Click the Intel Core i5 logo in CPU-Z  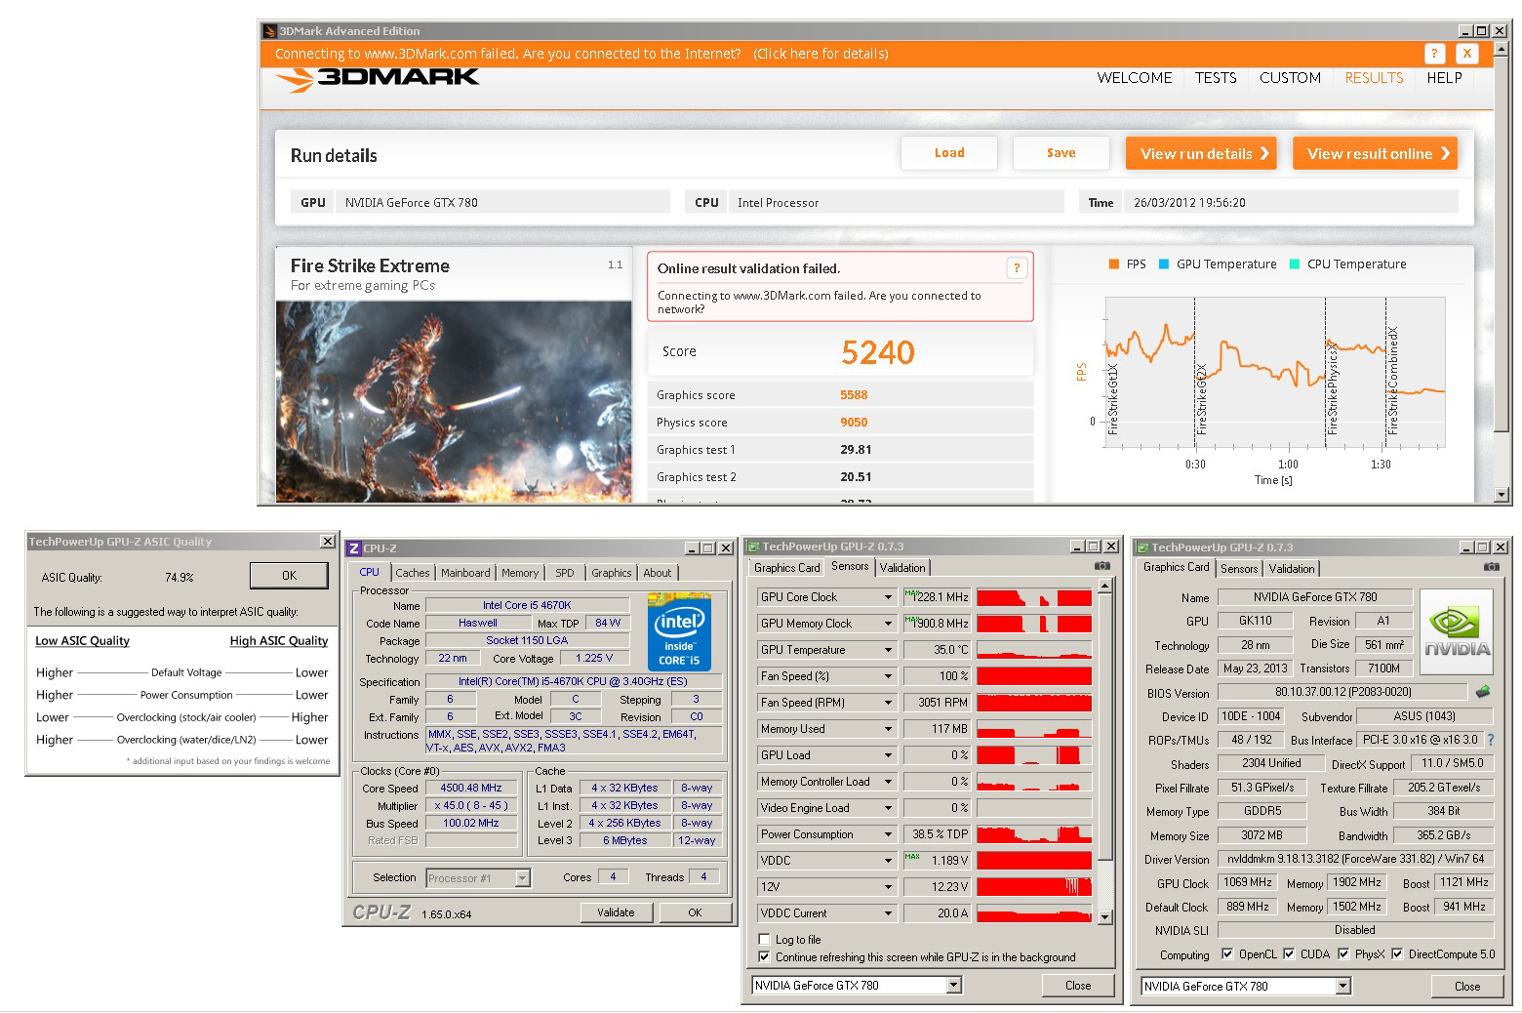click(679, 630)
